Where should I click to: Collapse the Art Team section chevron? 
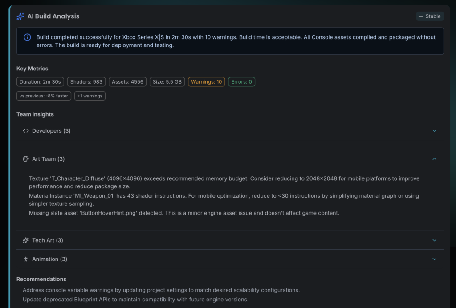434,159
